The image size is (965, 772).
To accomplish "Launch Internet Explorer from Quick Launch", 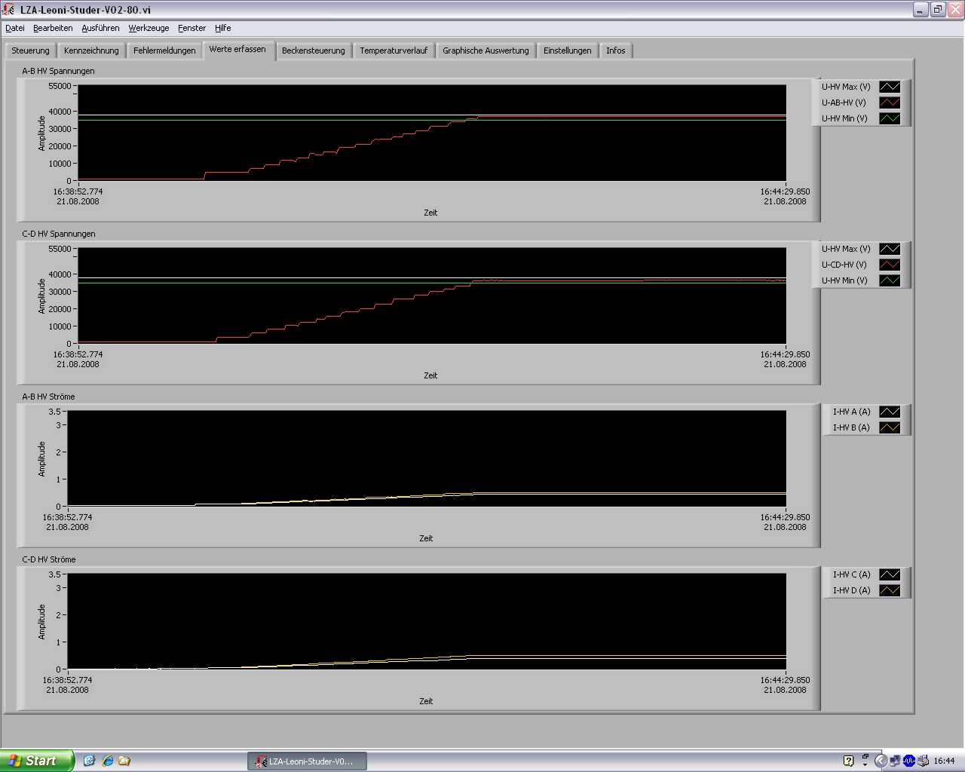I will click(107, 761).
